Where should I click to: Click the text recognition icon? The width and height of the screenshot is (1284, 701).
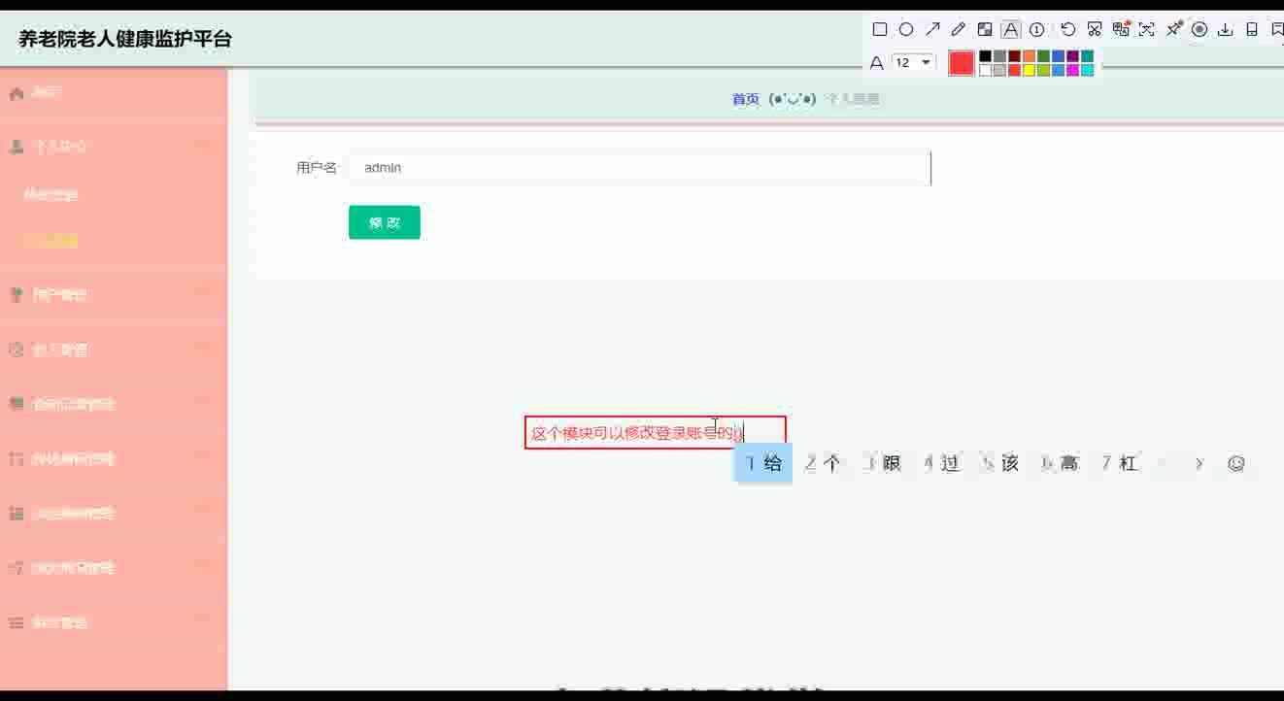pos(1147,29)
